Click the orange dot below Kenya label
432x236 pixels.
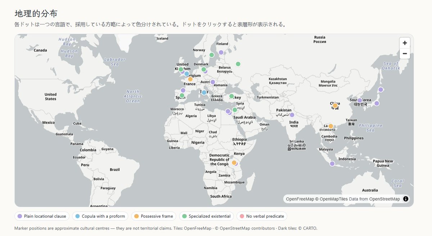pyautogui.click(x=234, y=163)
